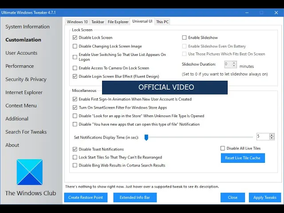
Task: Decrease notification display time with down arrow
Action: point(272,138)
